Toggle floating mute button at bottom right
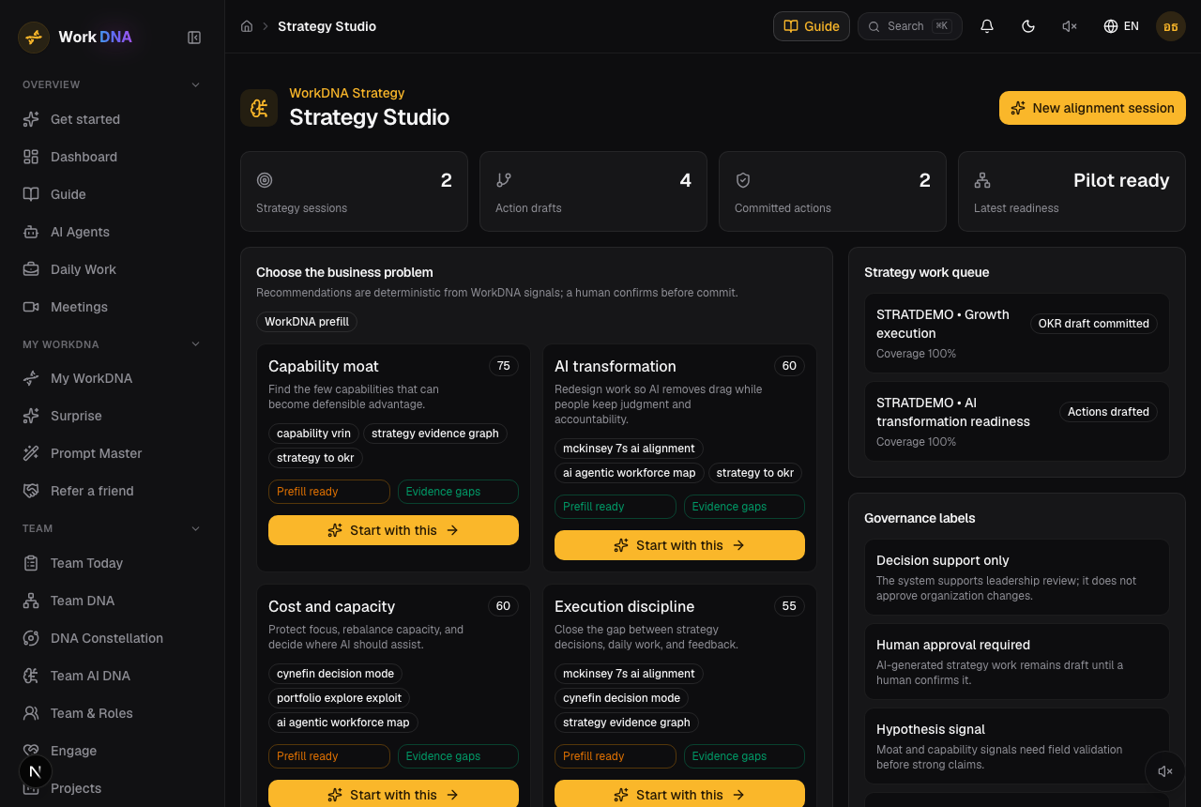The image size is (1201, 807). coord(1165,771)
